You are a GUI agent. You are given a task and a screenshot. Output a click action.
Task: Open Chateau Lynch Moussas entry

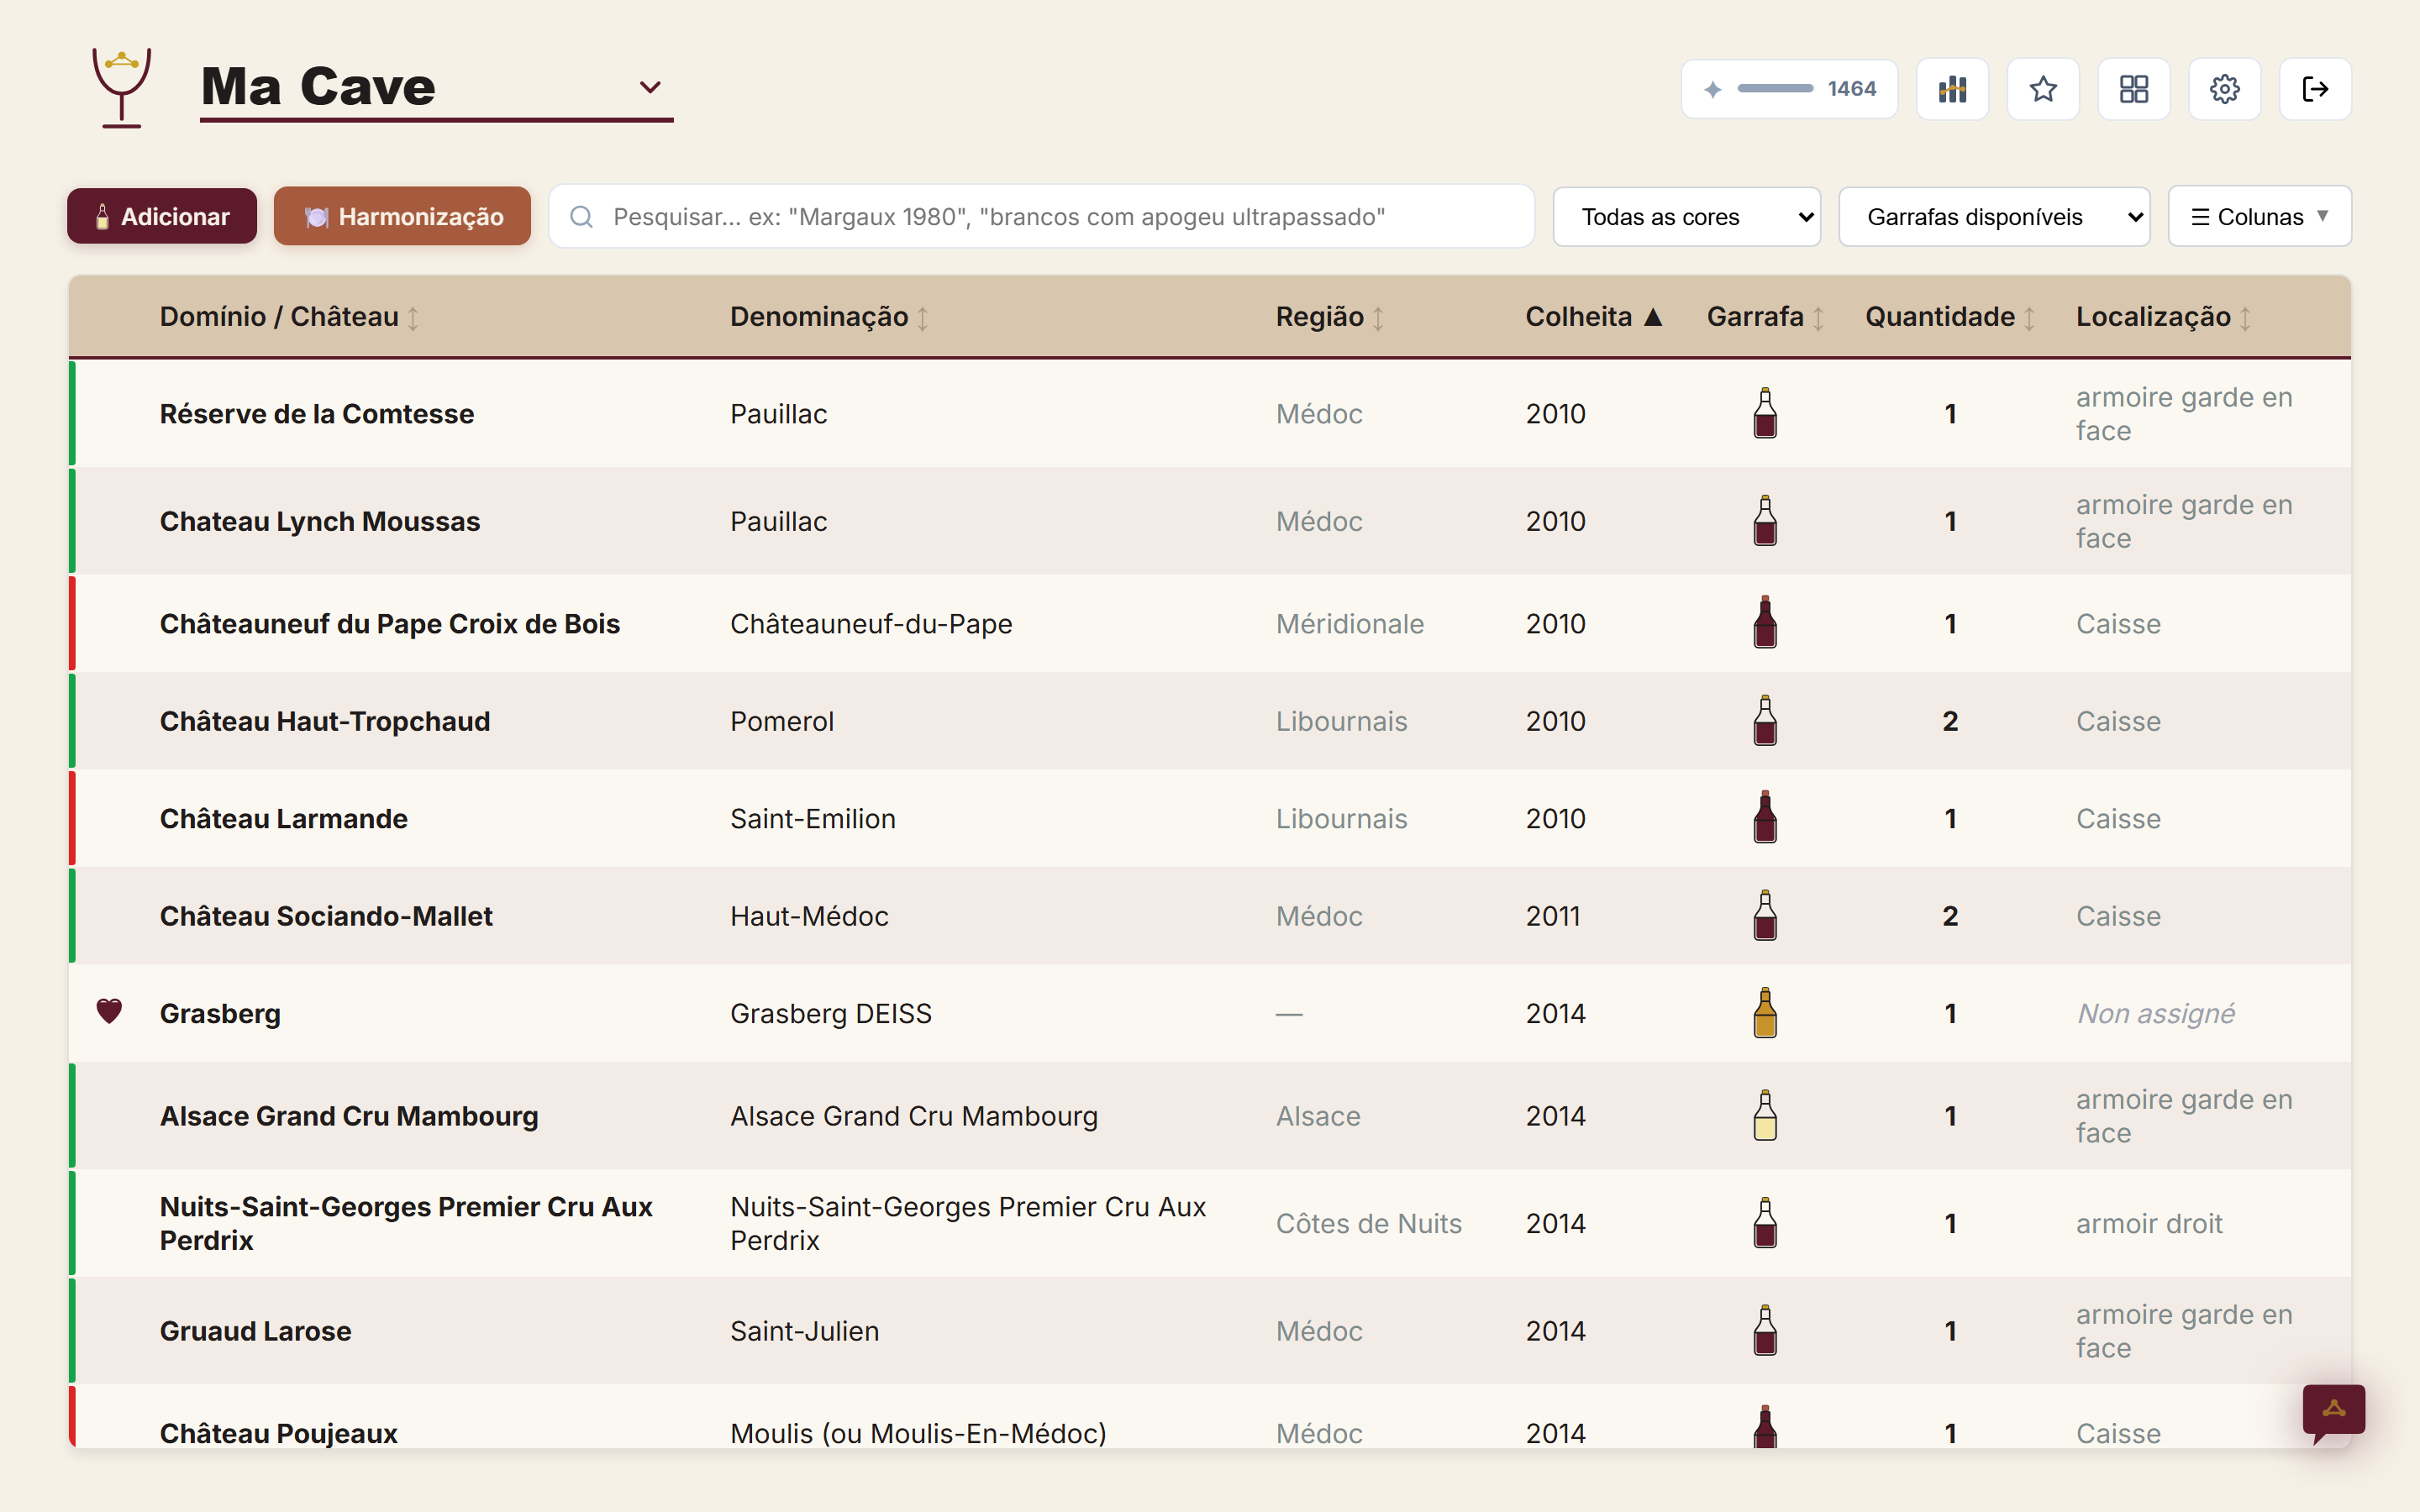tap(320, 521)
